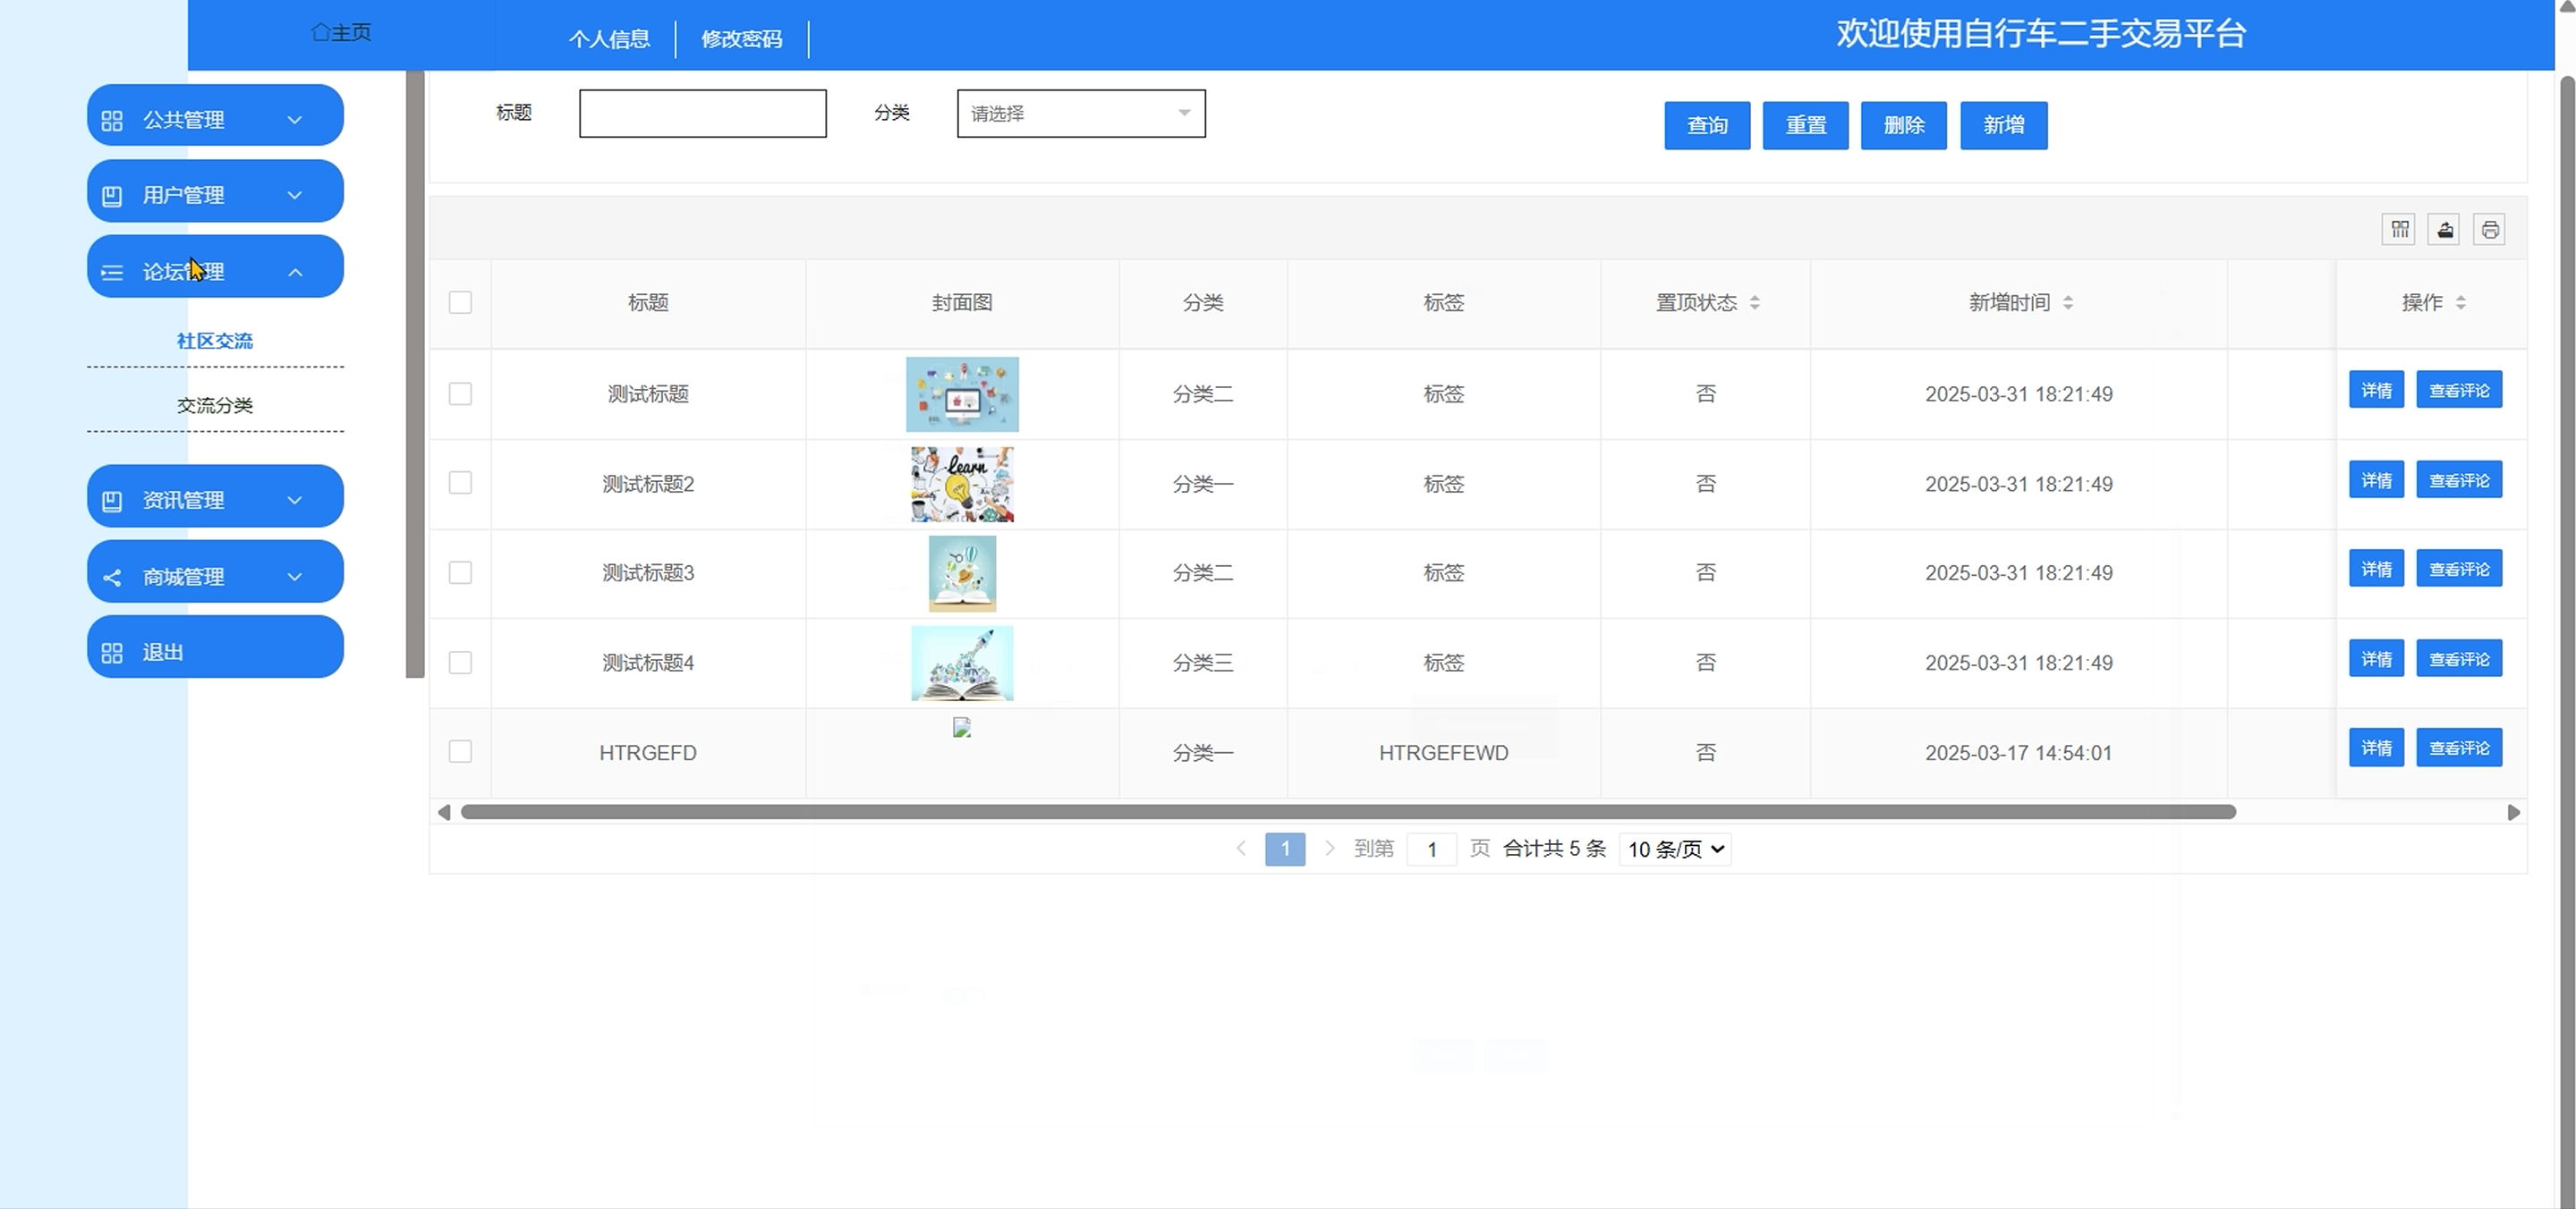2576x1209 pixels.
Task: Open 修改密码 in the top bar
Action: point(741,39)
